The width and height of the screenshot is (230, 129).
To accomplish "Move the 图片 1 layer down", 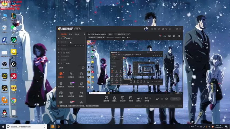I will pos(80,46).
